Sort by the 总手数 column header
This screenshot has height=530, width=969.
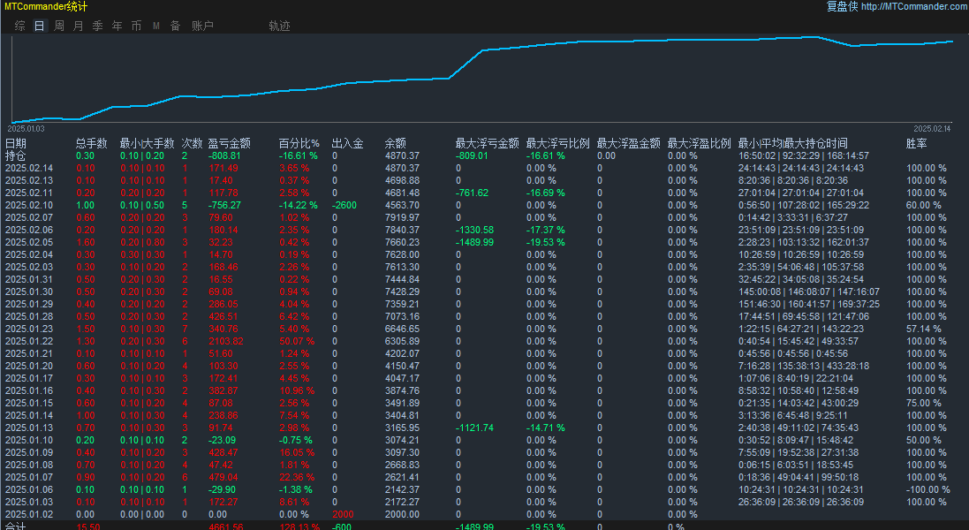(92, 143)
